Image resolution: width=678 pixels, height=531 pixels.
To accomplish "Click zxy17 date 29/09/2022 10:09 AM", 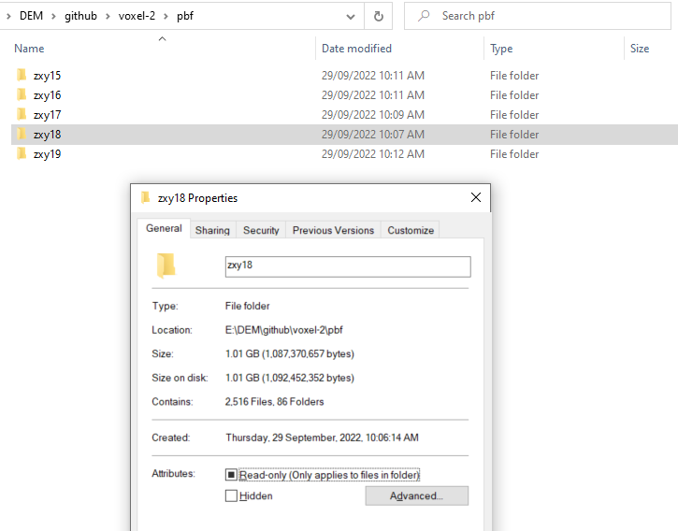I will click(373, 115).
